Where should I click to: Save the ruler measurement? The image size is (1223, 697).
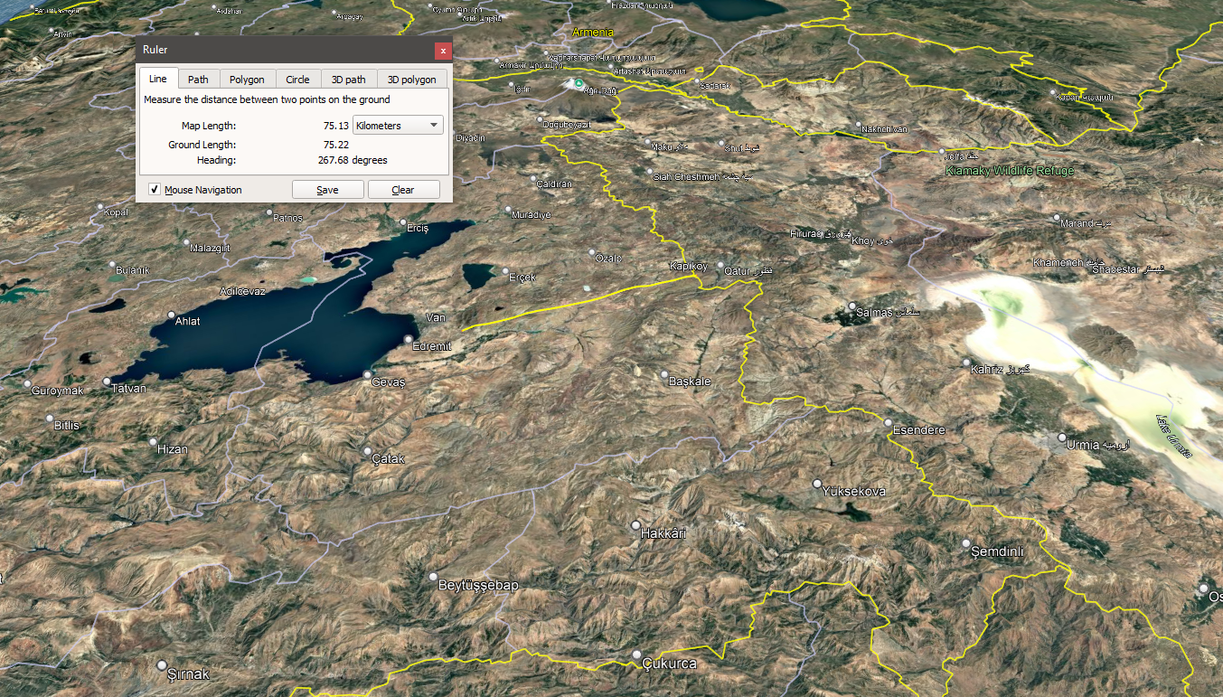327,190
